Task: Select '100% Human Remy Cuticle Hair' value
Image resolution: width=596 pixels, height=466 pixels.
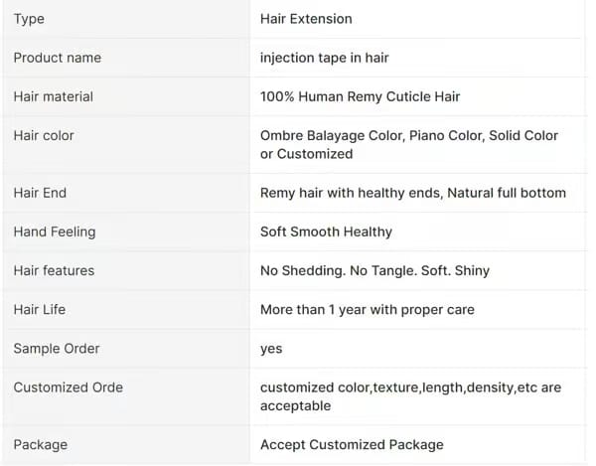Action: click(360, 96)
